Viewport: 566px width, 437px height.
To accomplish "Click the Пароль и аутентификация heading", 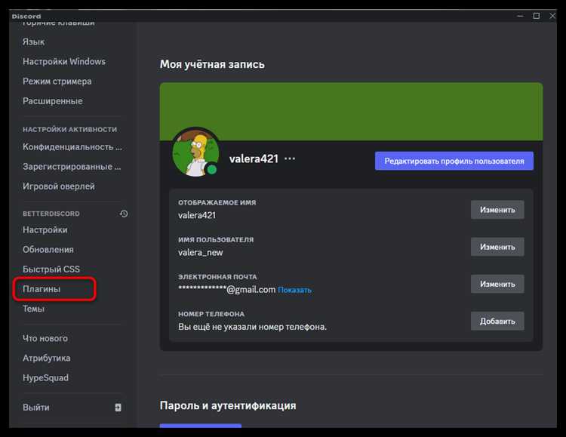I will (228, 405).
